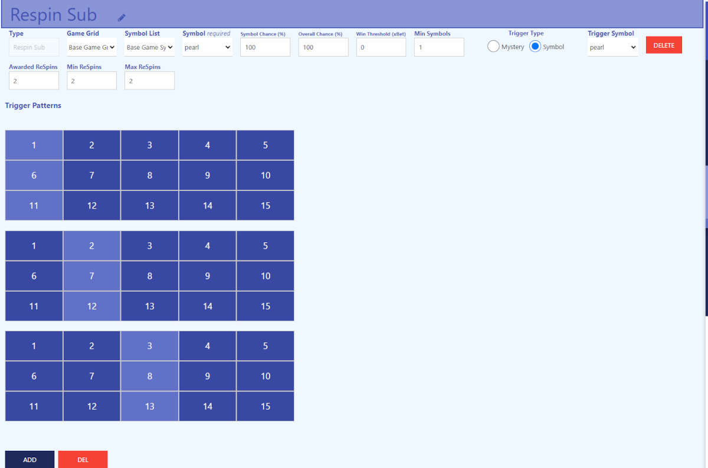This screenshot has height=468, width=708.
Task: Toggle cell 1 in the first trigger pattern
Action: coord(34,145)
